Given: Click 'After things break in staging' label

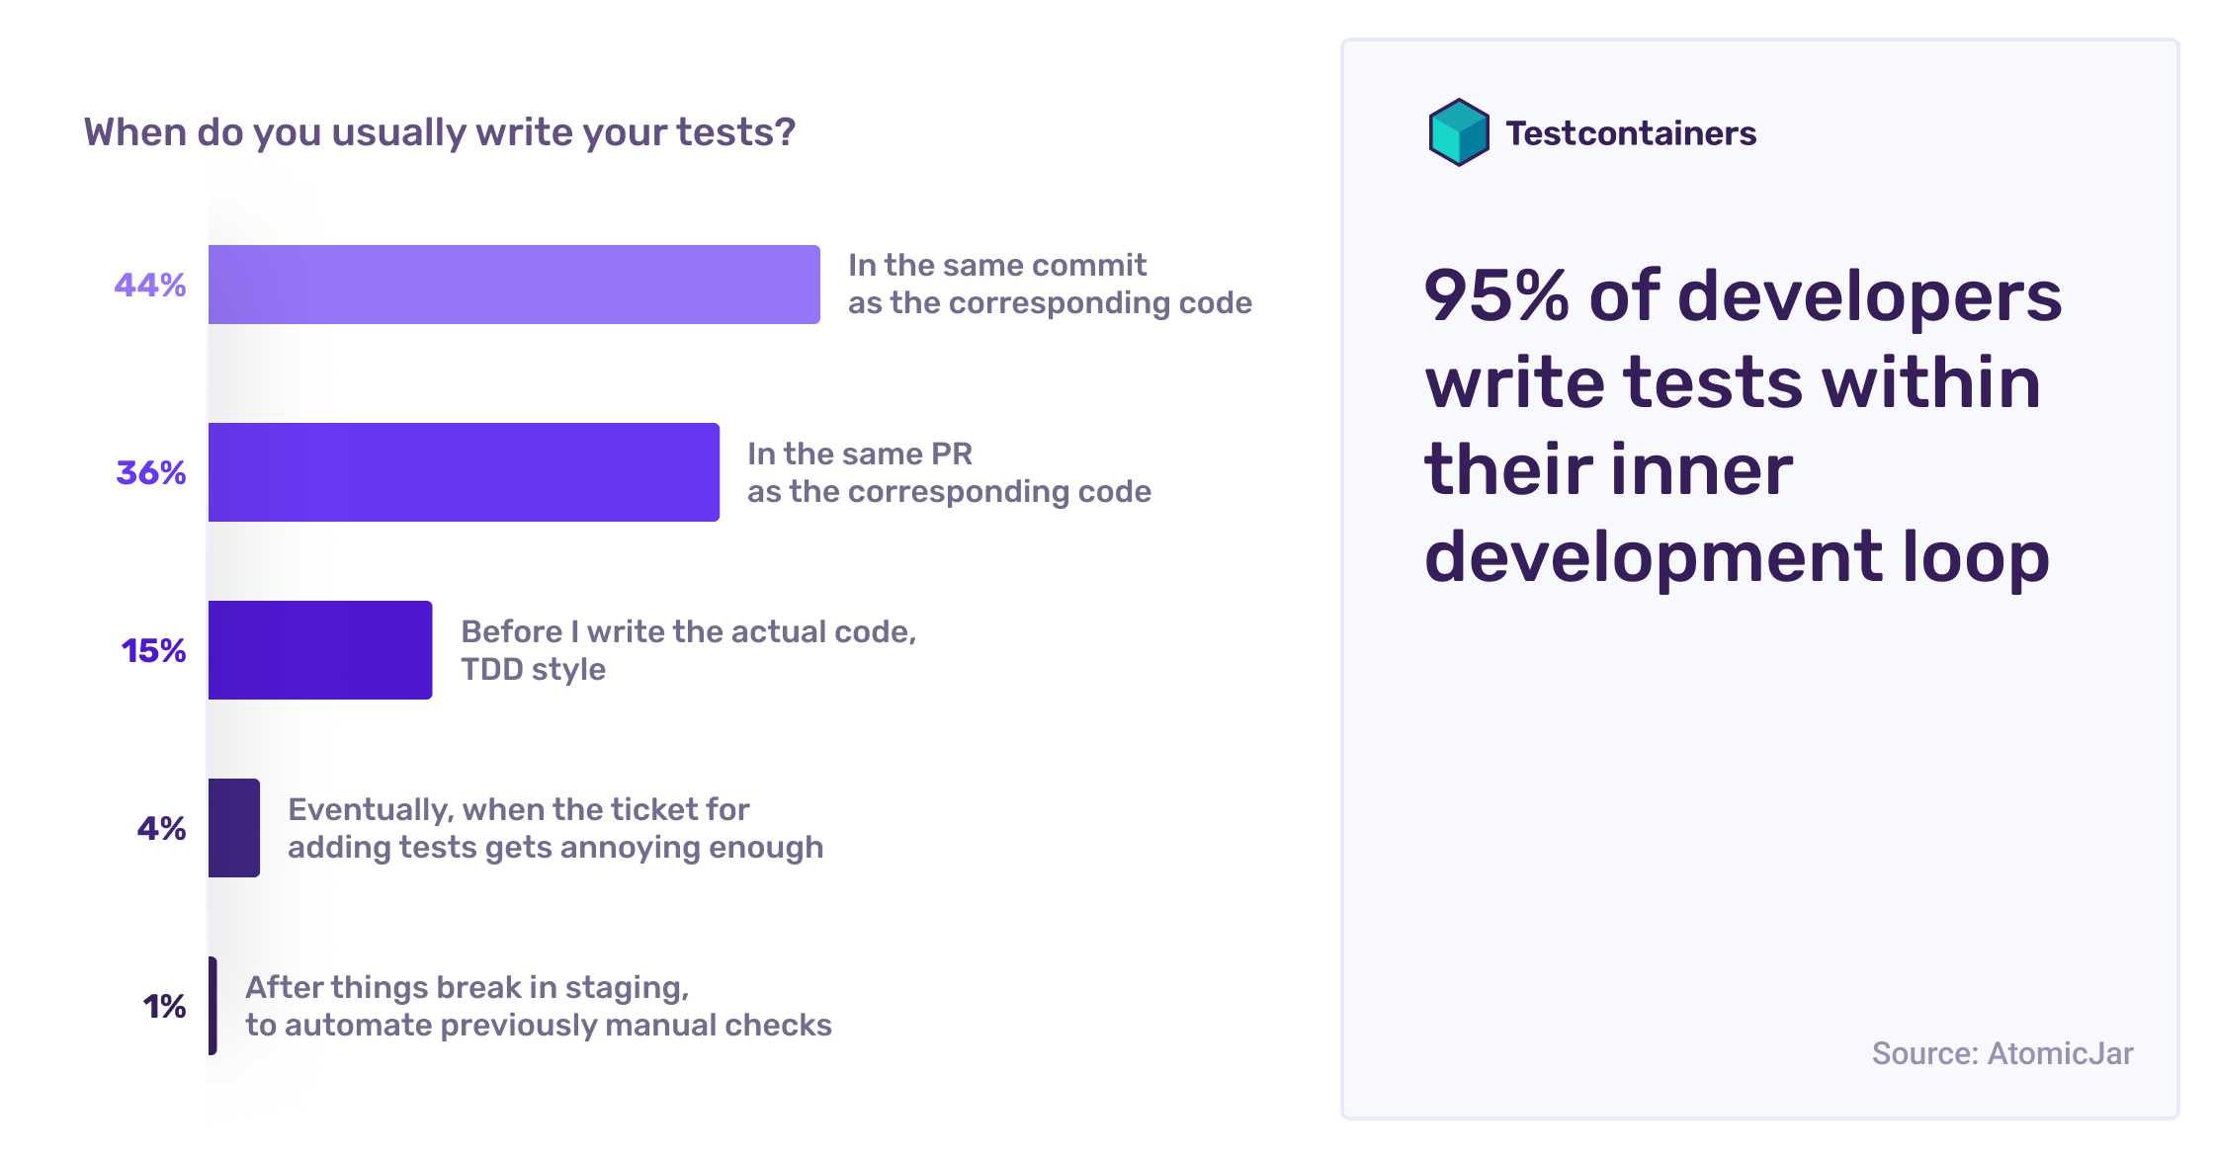Looking at the screenshot, I should 539,1007.
